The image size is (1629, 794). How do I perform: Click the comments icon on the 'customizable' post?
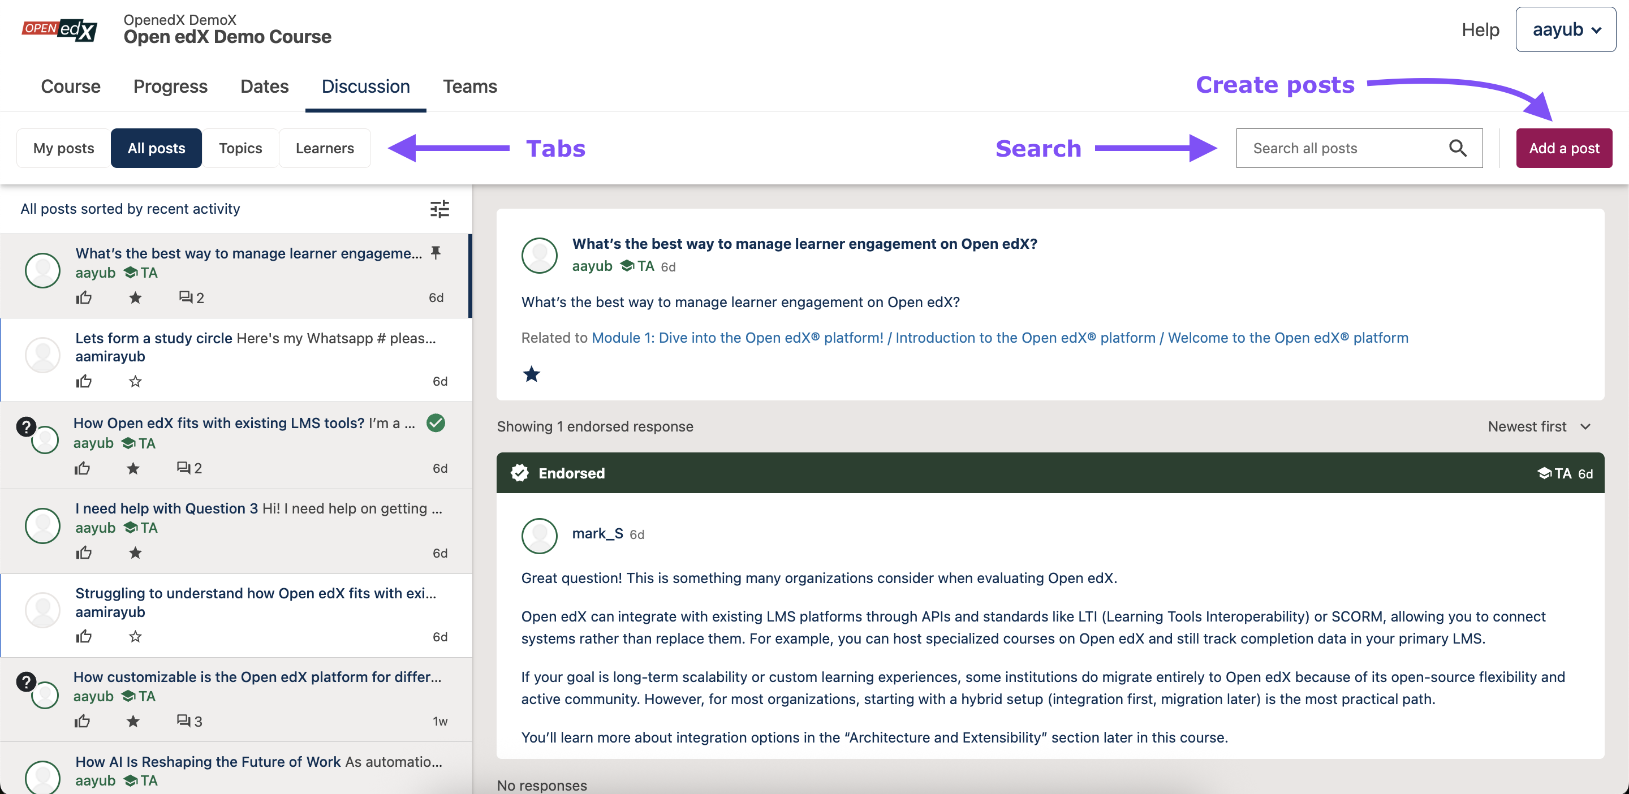(x=184, y=720)
